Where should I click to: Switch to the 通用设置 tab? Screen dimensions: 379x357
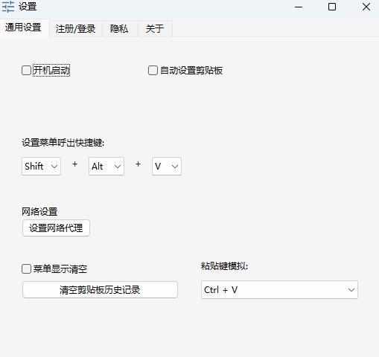pos(23,28)
